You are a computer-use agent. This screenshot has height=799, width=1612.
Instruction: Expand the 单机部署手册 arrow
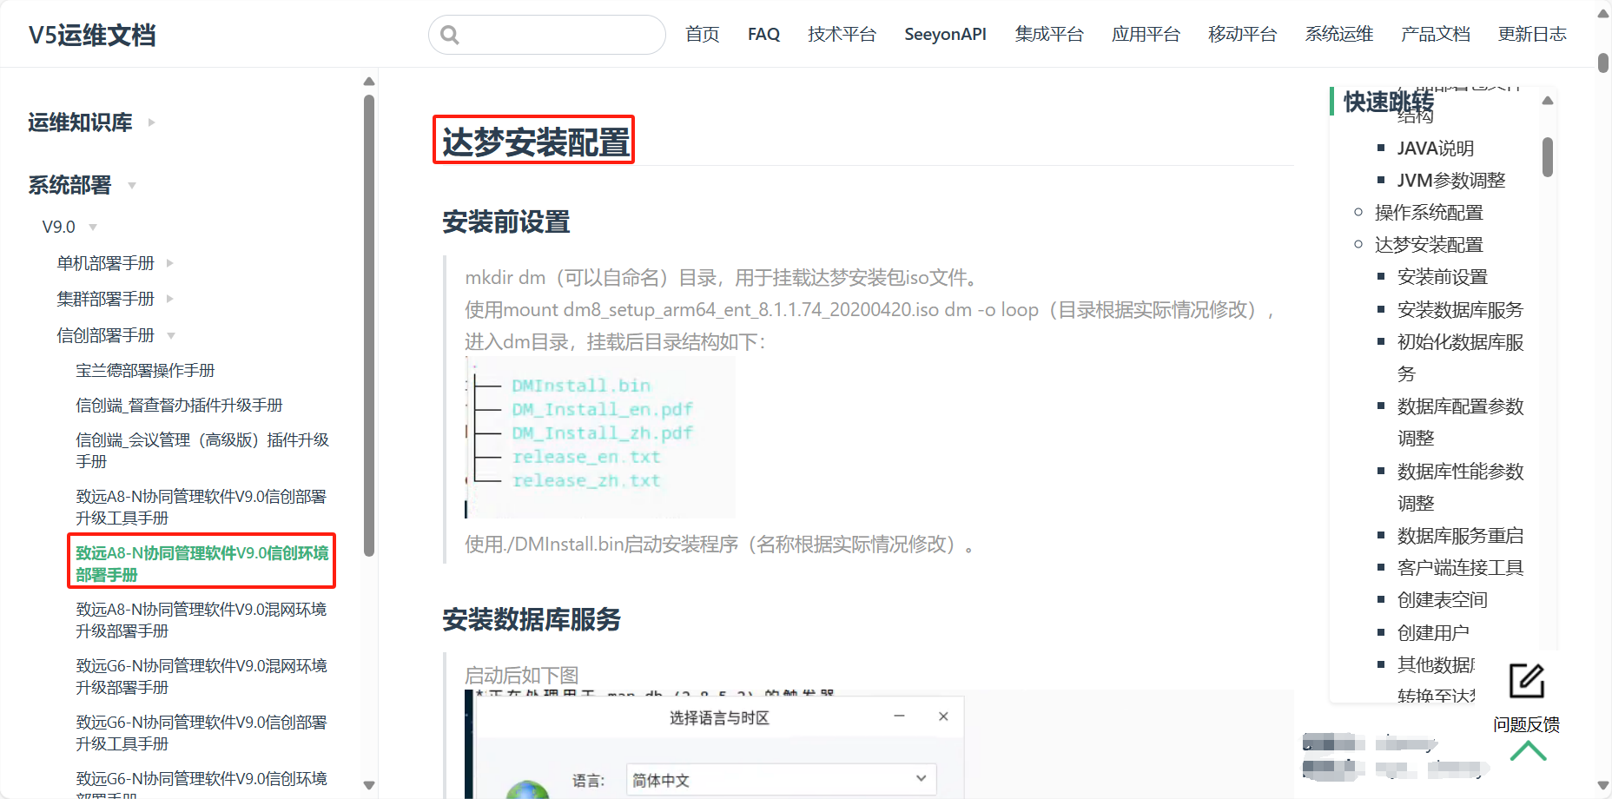pyautogui.click(x=170, y=263)
